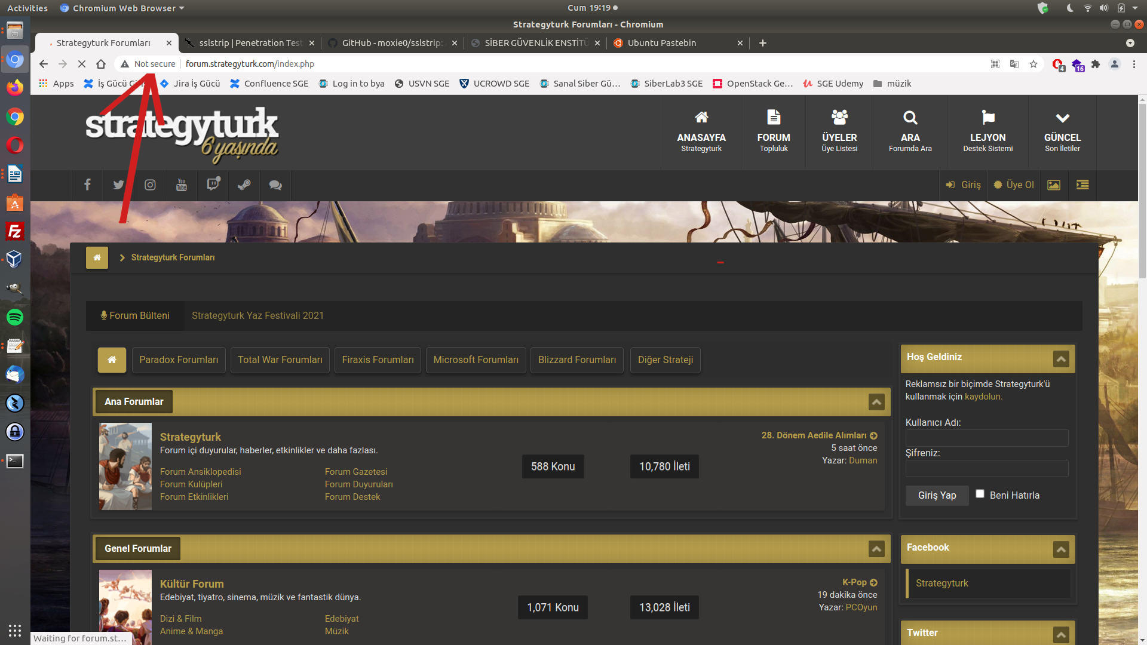Switch to the sslstrip Penetration Test tab
Image resolution: width=1147 pixels, height=645 pixels.
249,43
